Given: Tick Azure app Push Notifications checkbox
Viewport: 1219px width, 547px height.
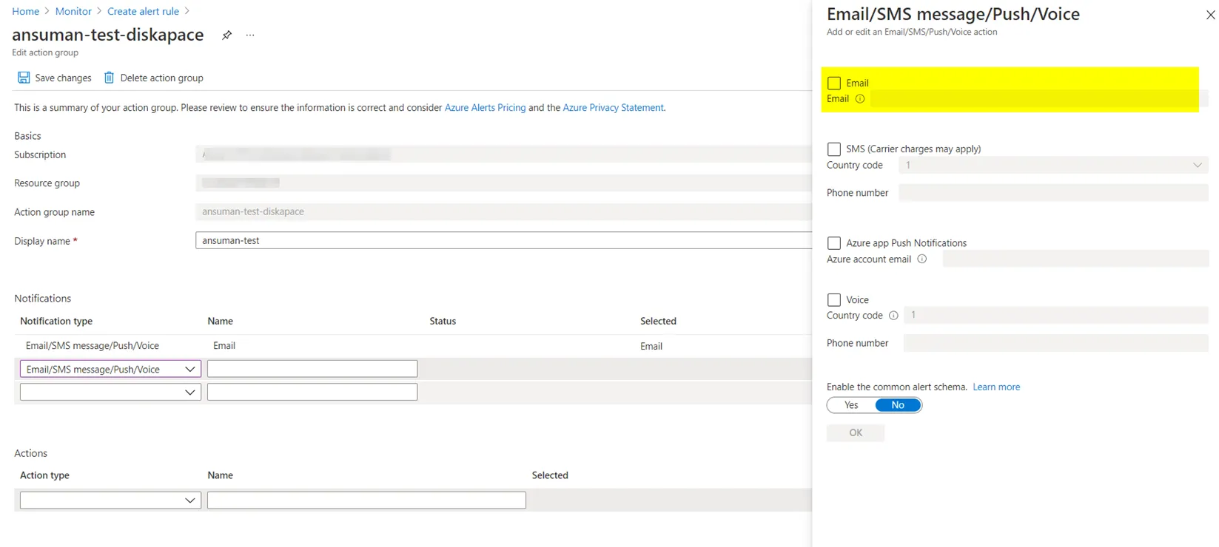Looking at the screenshot, I should coord(834,243).
